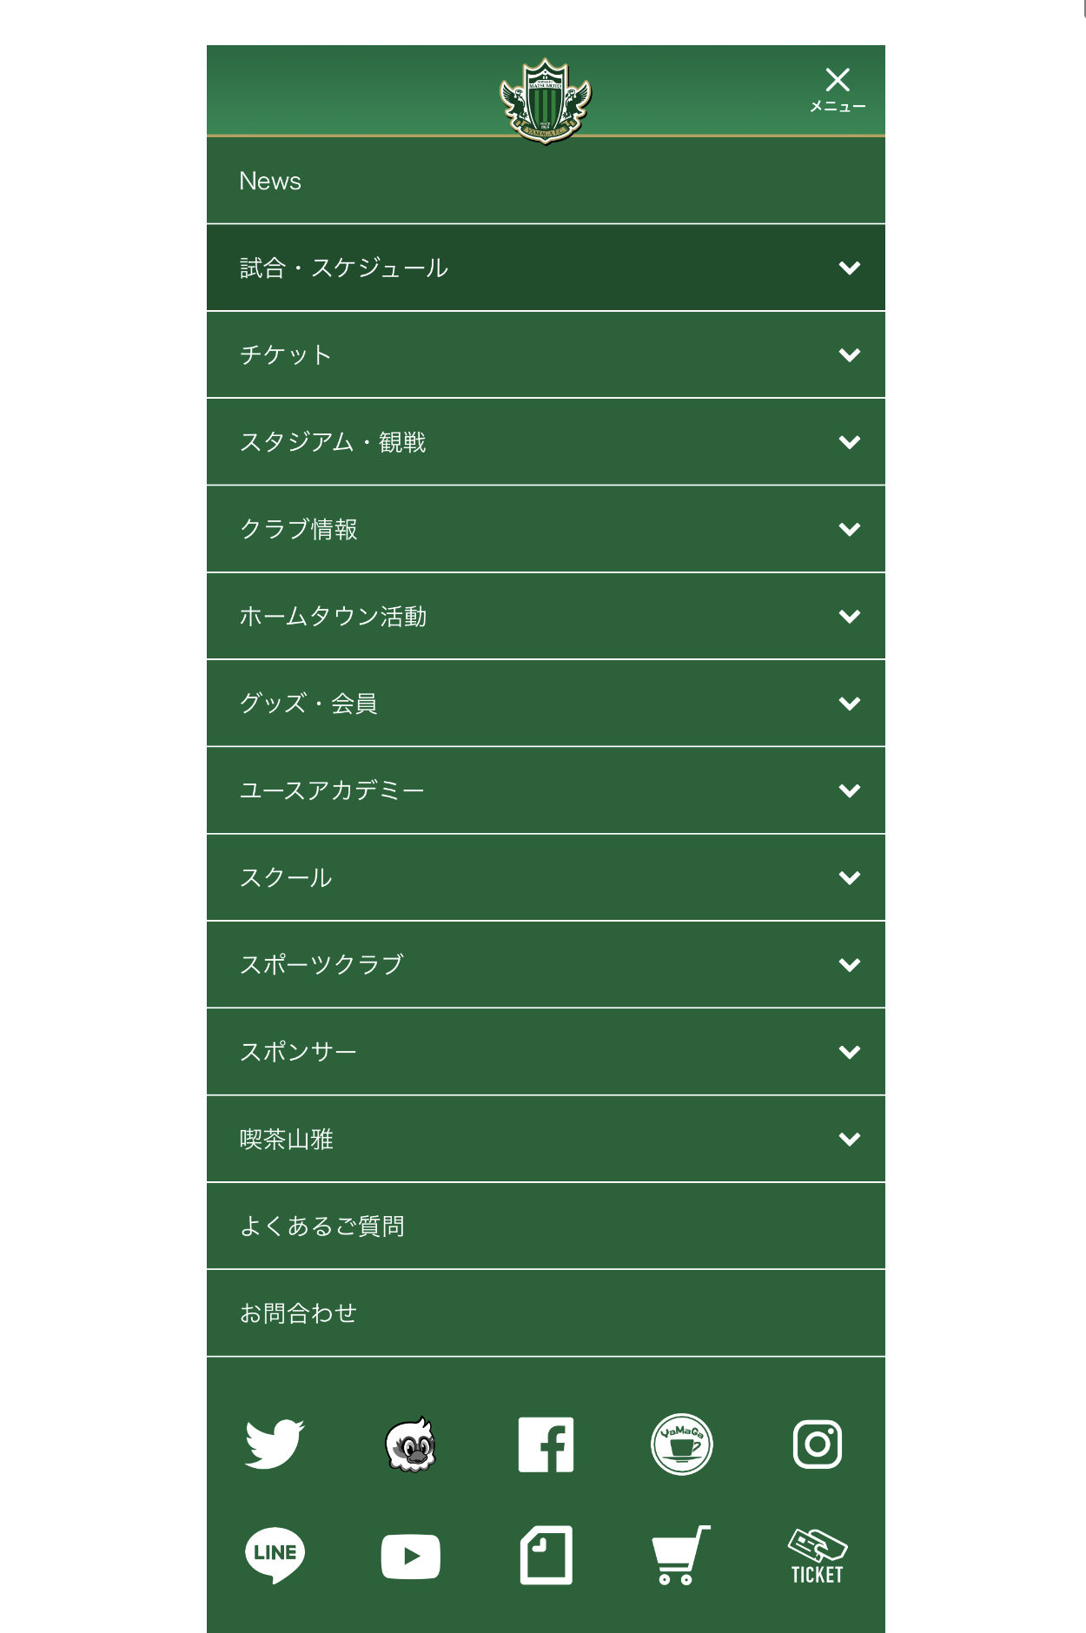Go to よくあるご質問 page
Image resolution: width=1086 pixels, height=1633 pixels.
(322, 1226)
